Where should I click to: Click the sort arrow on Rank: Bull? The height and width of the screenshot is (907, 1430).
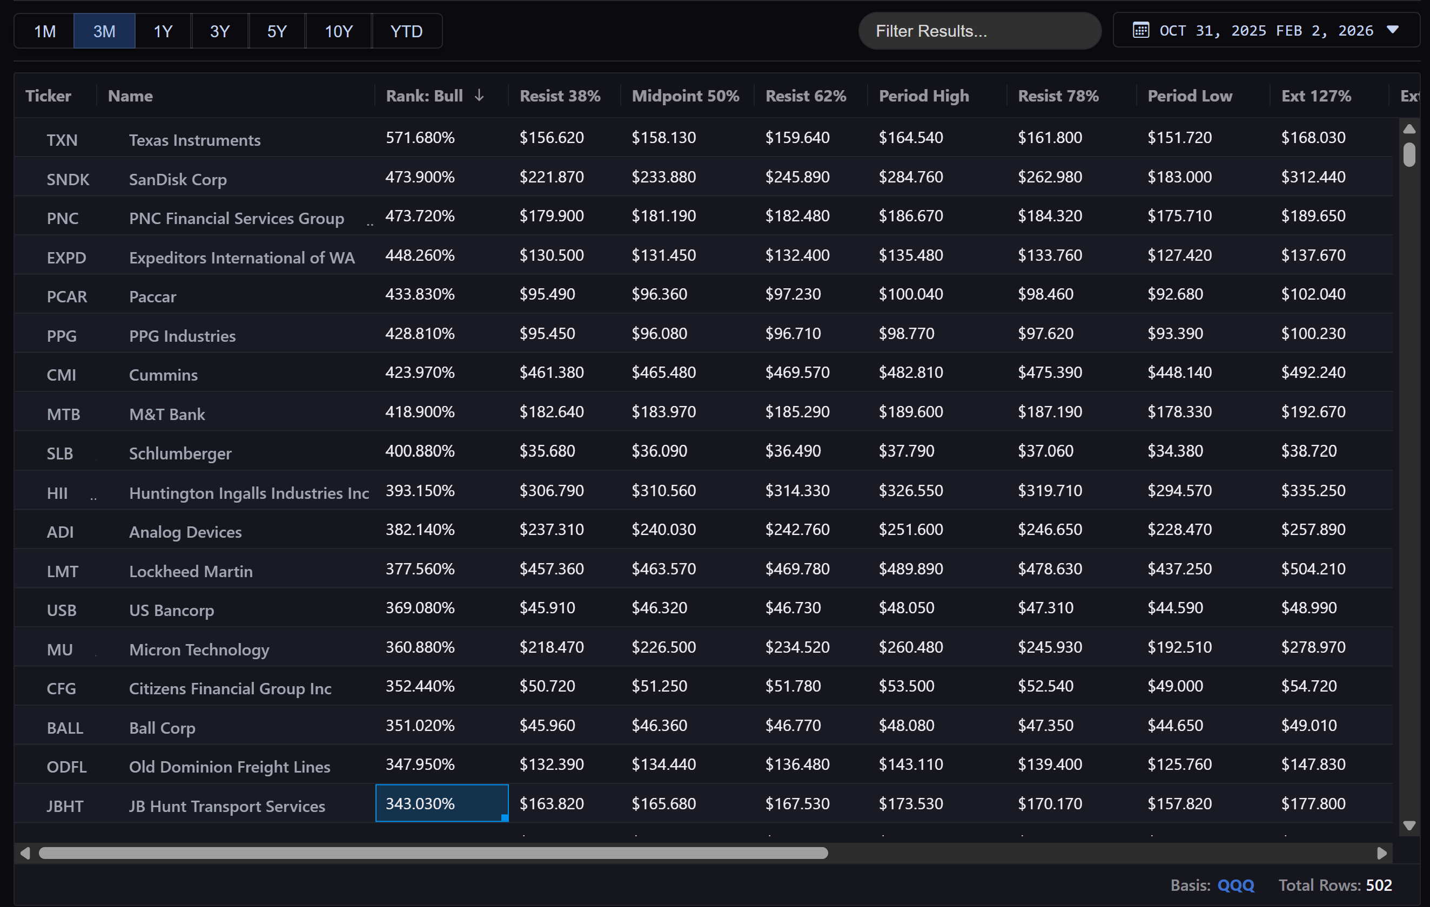click(x=479, y=96)
